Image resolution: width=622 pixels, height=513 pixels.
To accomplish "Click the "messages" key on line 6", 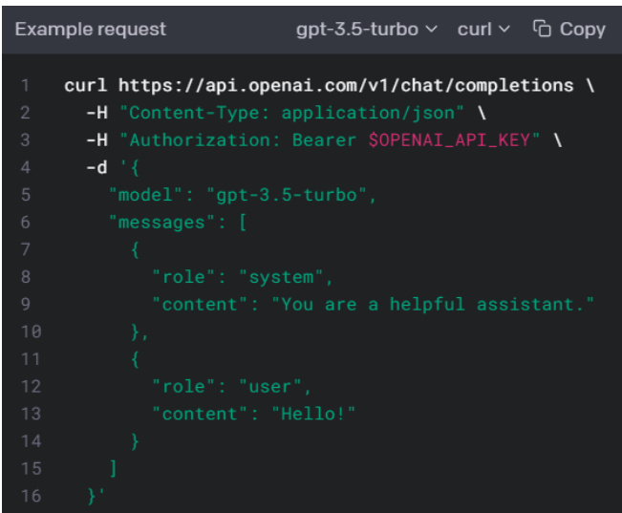I will [159, 223].
